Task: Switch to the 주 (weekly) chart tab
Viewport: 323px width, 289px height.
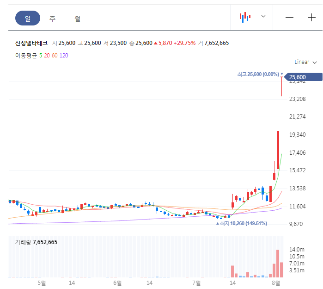Action: click(x=52, y=19)
